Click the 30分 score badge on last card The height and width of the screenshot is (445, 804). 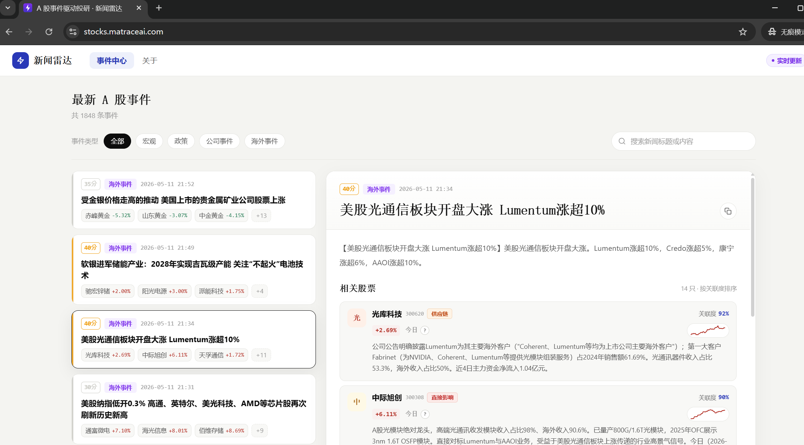click(91, 387)
